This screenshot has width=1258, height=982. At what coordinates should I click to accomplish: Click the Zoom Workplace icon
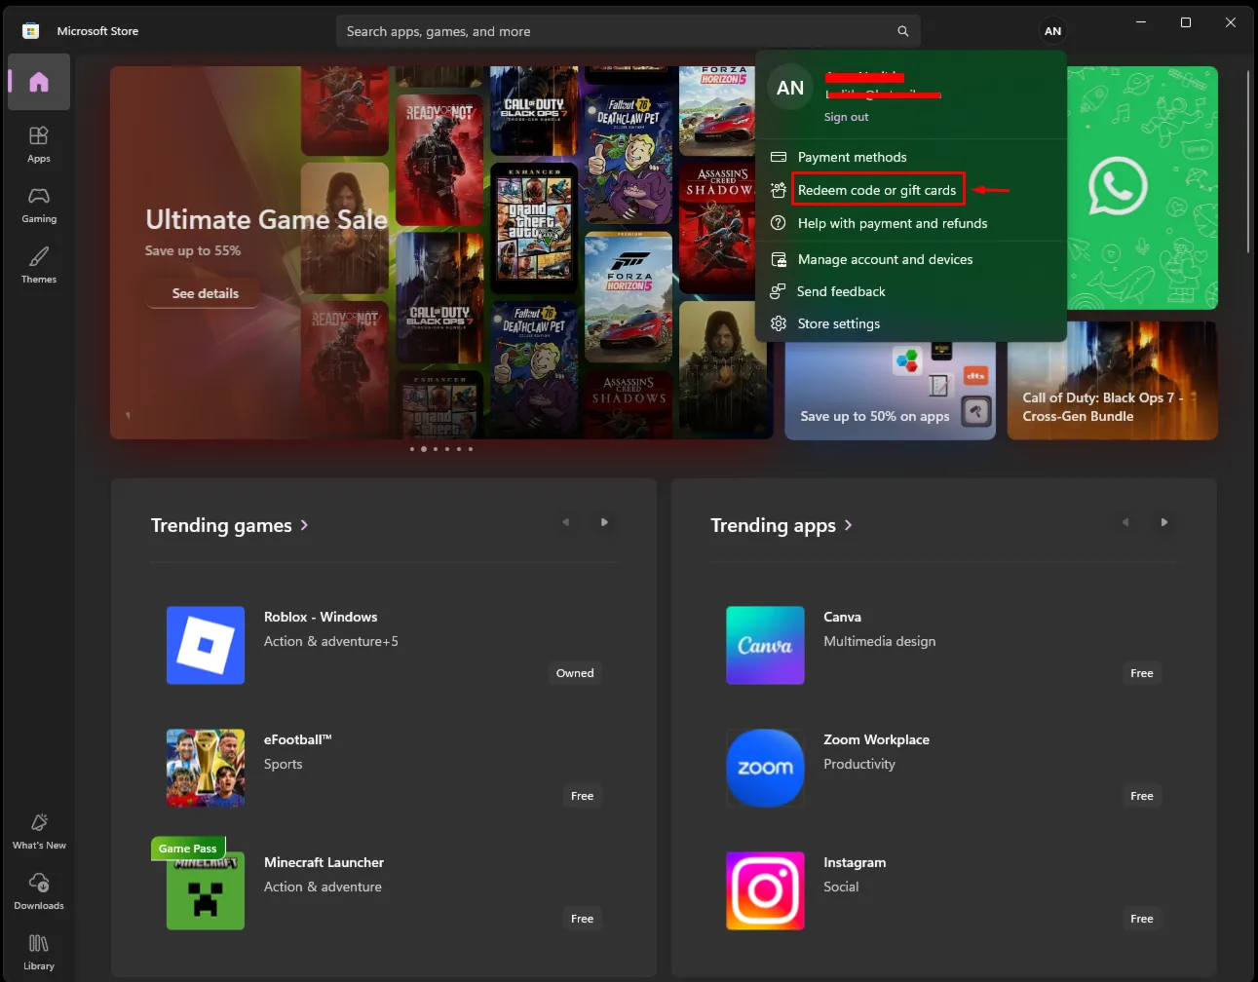click(765, 768)
